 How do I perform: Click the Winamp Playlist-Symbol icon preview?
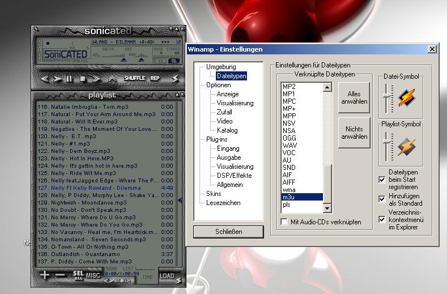407,147
